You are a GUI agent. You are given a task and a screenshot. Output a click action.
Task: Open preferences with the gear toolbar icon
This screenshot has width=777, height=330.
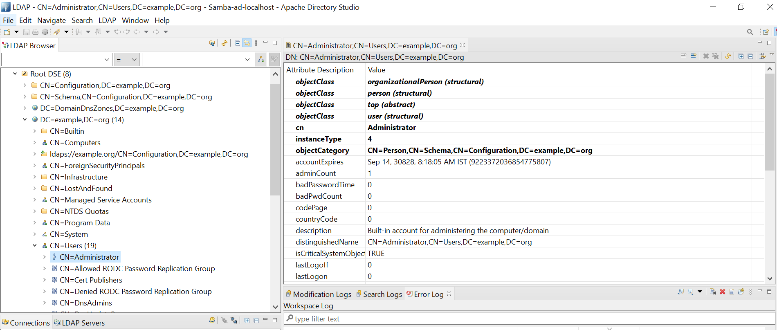[x=45, y=32]
